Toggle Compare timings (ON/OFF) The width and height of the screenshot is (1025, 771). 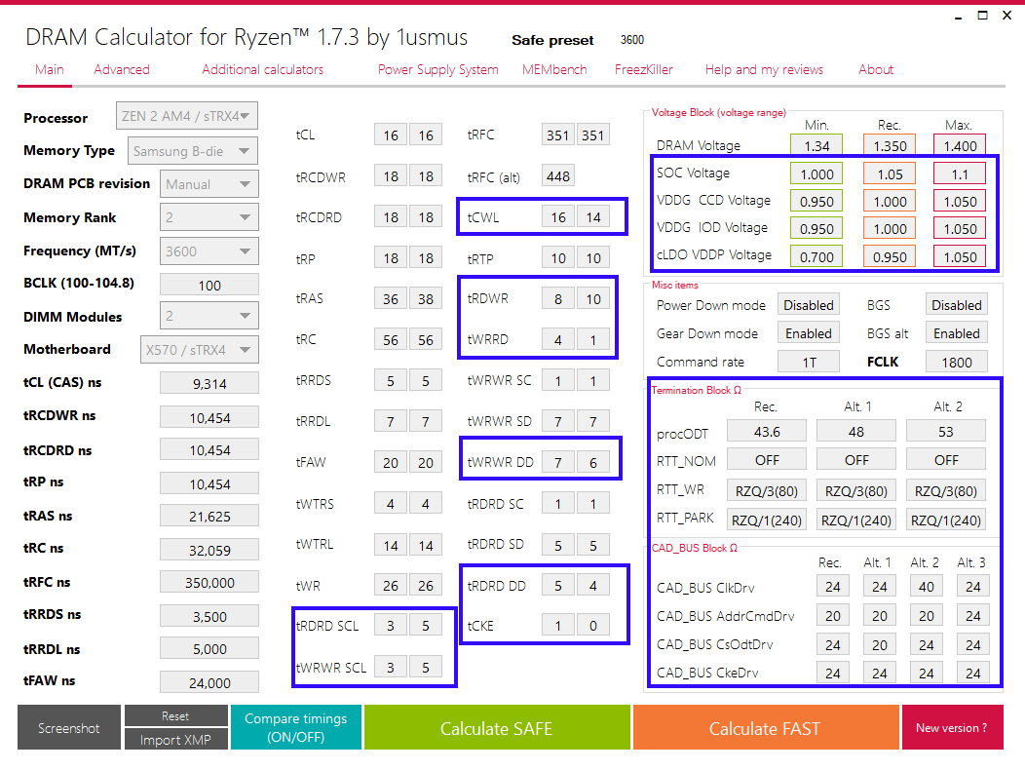[x=296, y=727]
